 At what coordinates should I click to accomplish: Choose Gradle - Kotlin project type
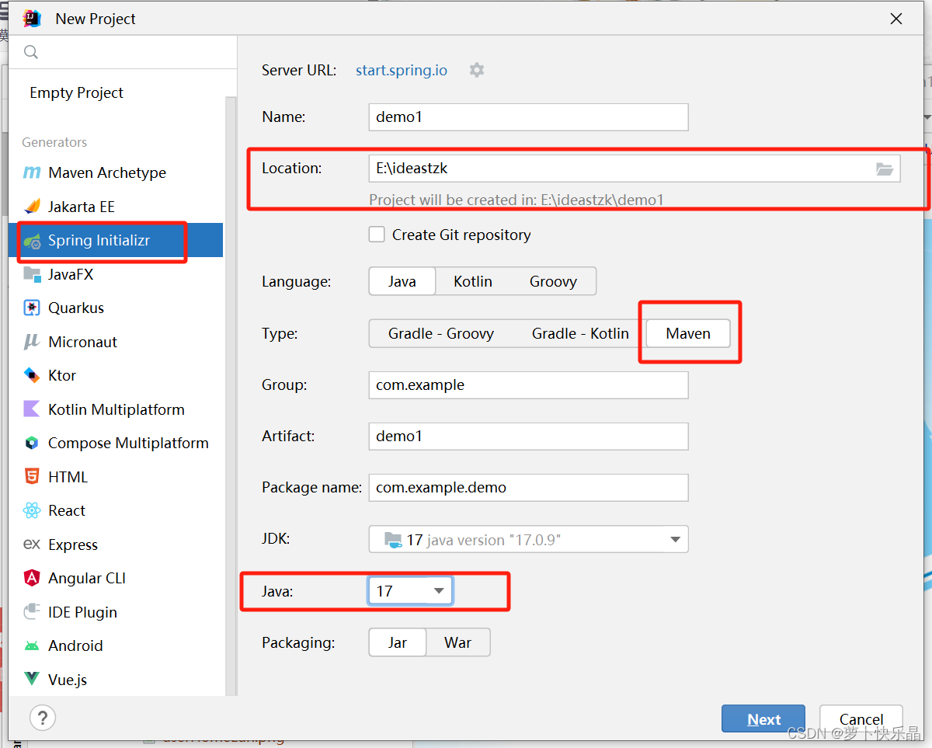pos(580,333)
